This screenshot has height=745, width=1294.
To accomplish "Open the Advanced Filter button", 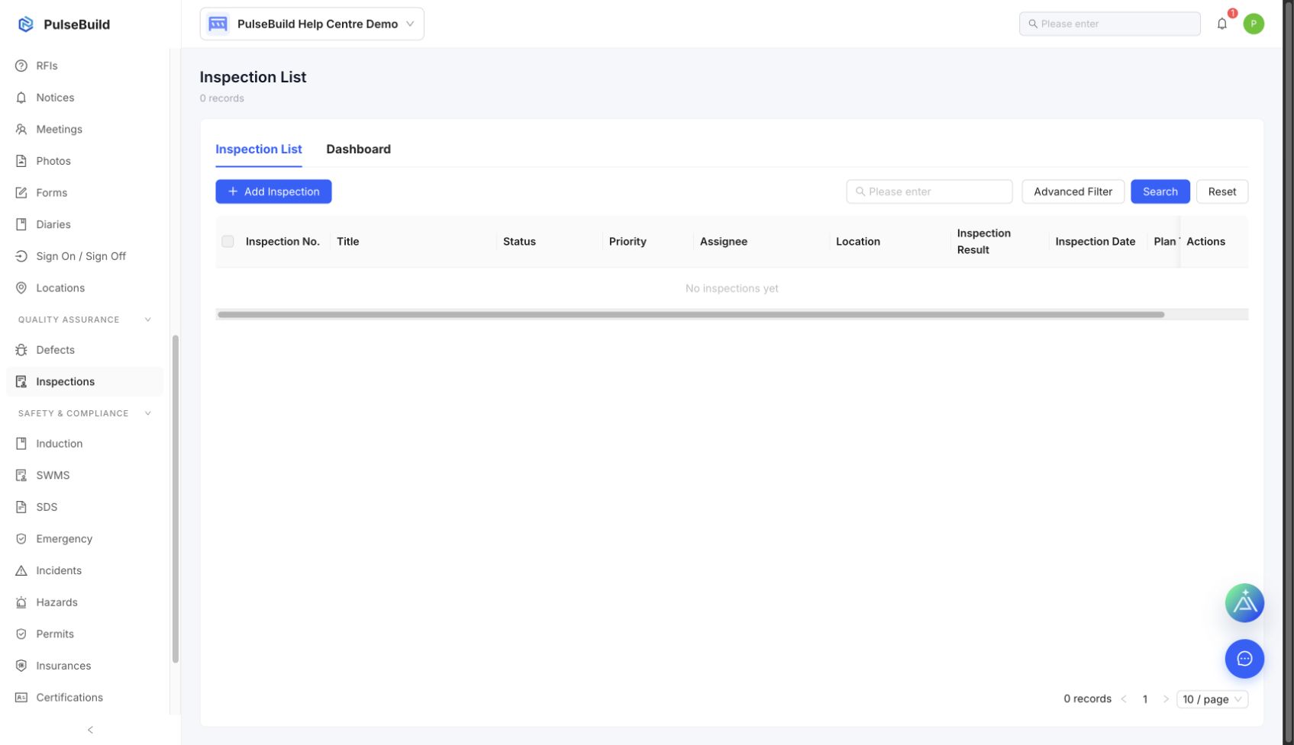I will coord(1073,191).
